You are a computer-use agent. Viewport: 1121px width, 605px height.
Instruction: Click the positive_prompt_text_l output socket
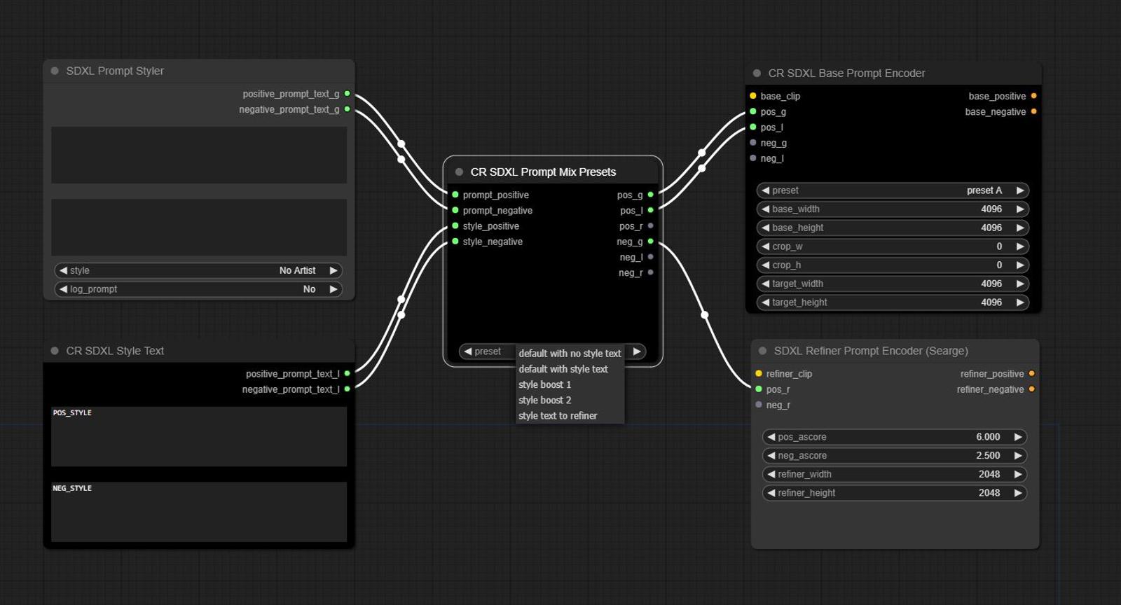(347, 374)
